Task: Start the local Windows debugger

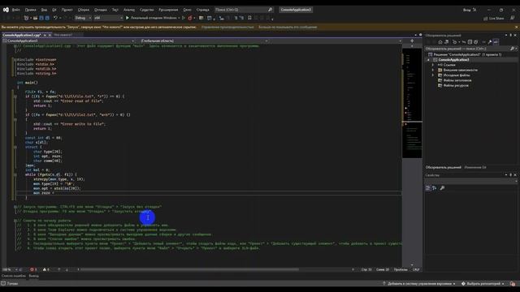Action: click(151, 18)
